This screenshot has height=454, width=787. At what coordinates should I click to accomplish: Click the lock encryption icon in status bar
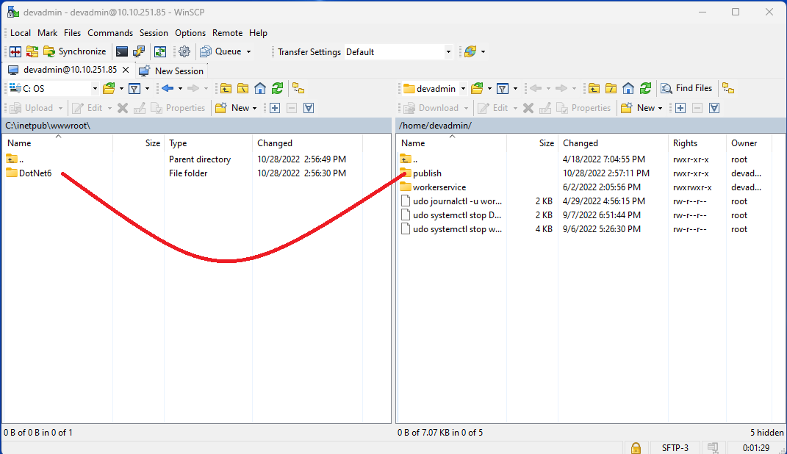click(636, 447)
